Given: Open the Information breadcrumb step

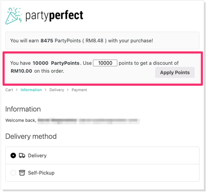Looking at the screenshot, I should [x=31, y=90].
